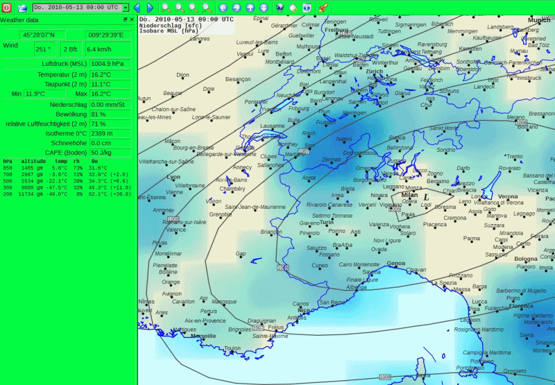Pan the map down with round arrow
The height and width of the screenshot is (385, 555).
(264, 8)
